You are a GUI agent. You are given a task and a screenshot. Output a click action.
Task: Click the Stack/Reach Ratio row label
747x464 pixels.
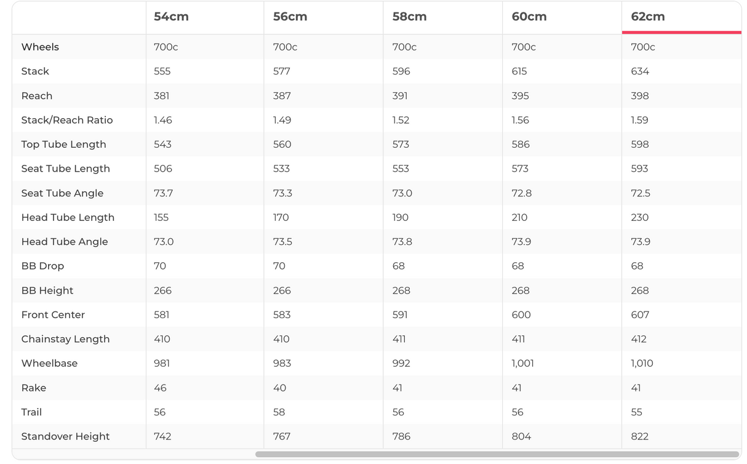67,120
